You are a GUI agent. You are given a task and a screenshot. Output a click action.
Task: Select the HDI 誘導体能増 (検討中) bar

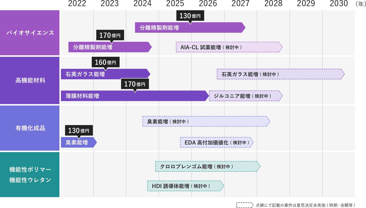pyautogui.click(x=186, y=186)
